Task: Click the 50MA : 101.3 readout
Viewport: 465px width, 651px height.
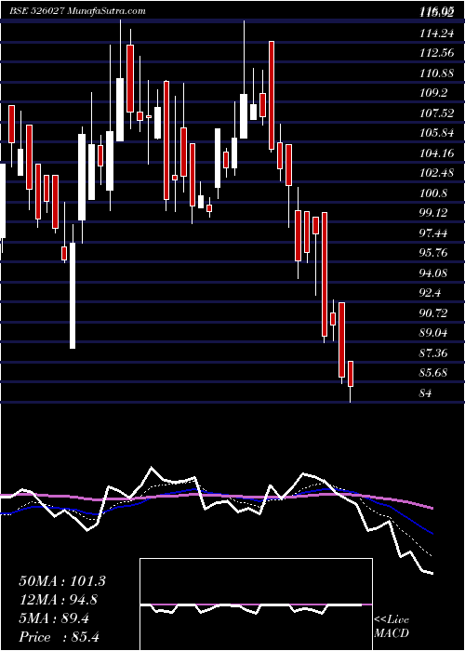Action: 62,581
